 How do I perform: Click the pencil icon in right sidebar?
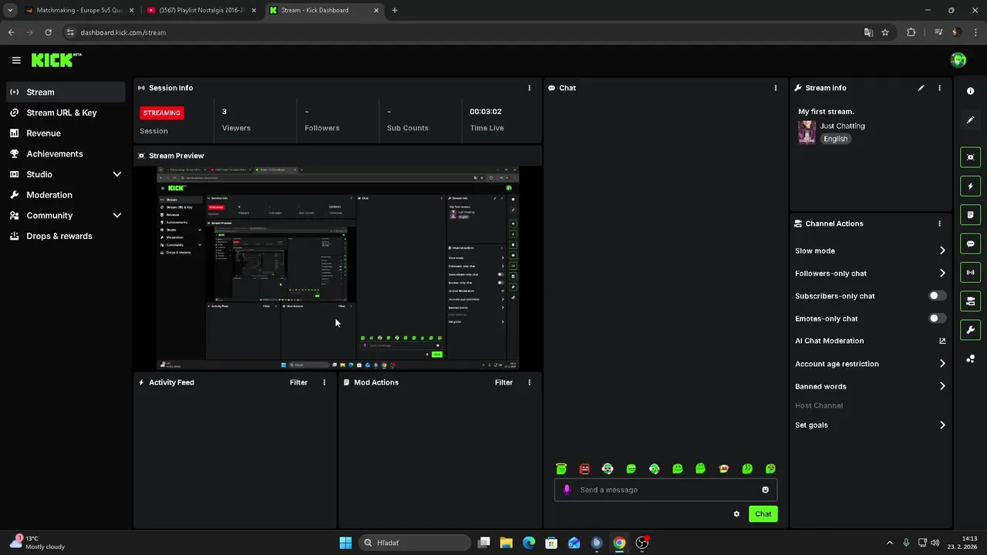coord(971,120)
